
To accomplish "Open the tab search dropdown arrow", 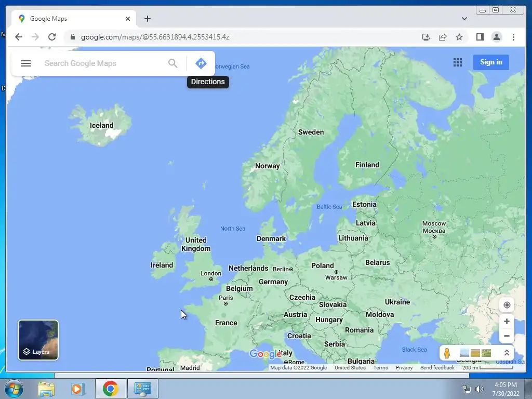I will [x=464, y=19].
